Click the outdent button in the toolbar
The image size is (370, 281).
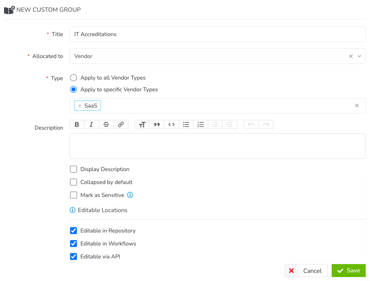click(215, 124)
